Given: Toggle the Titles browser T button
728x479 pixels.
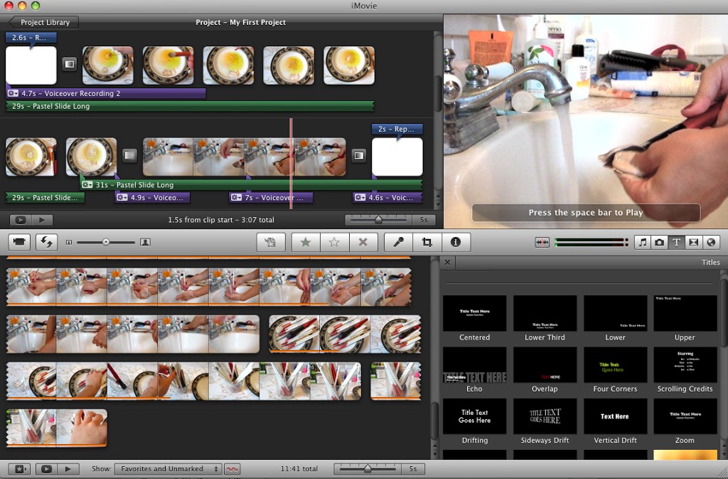Looking at the screenshot, I should (x=677, y=242).
